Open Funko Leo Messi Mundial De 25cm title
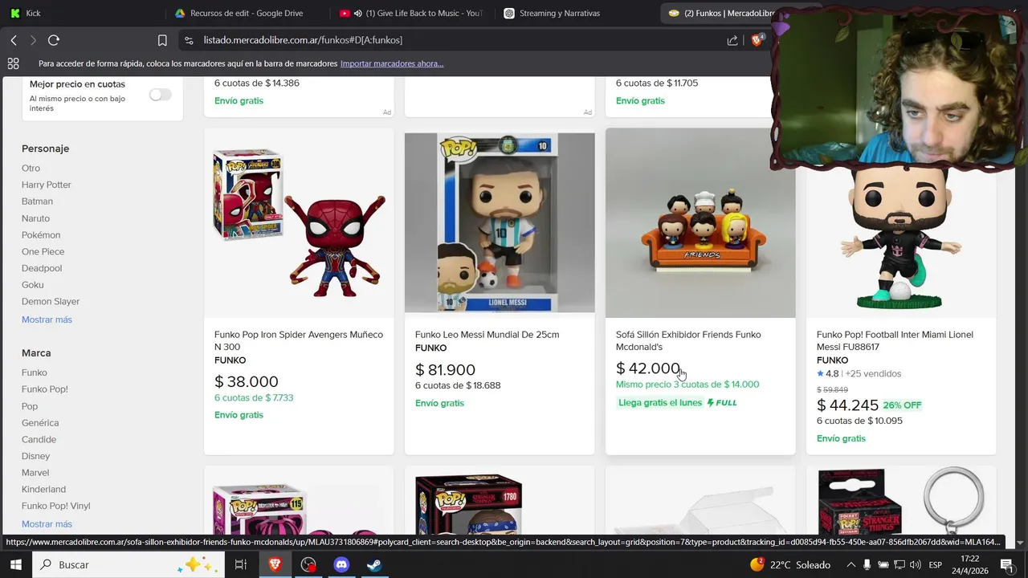 click(x=487, y=335)
